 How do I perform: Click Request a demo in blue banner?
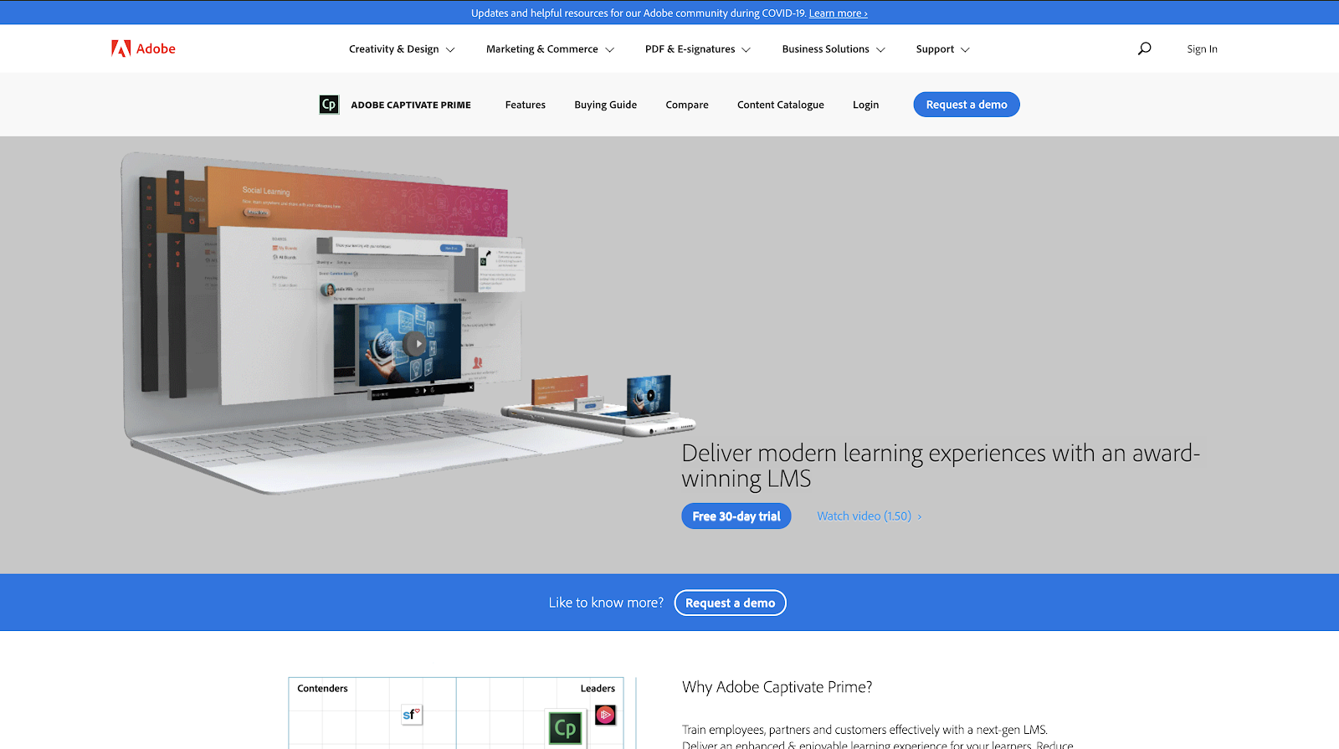click(x=731, y=603)
